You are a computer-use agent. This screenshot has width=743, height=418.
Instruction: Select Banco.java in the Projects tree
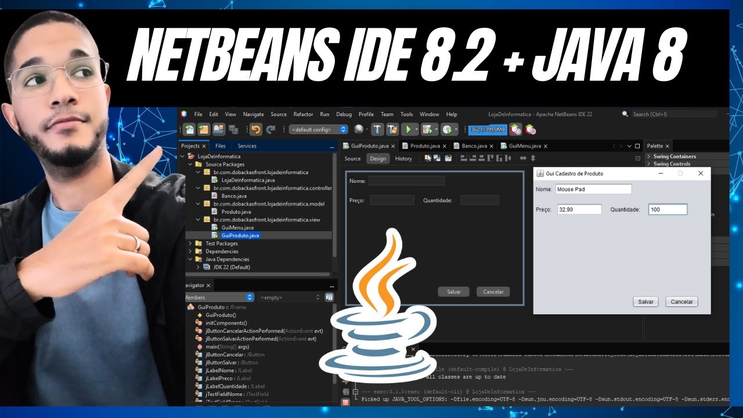234,196
